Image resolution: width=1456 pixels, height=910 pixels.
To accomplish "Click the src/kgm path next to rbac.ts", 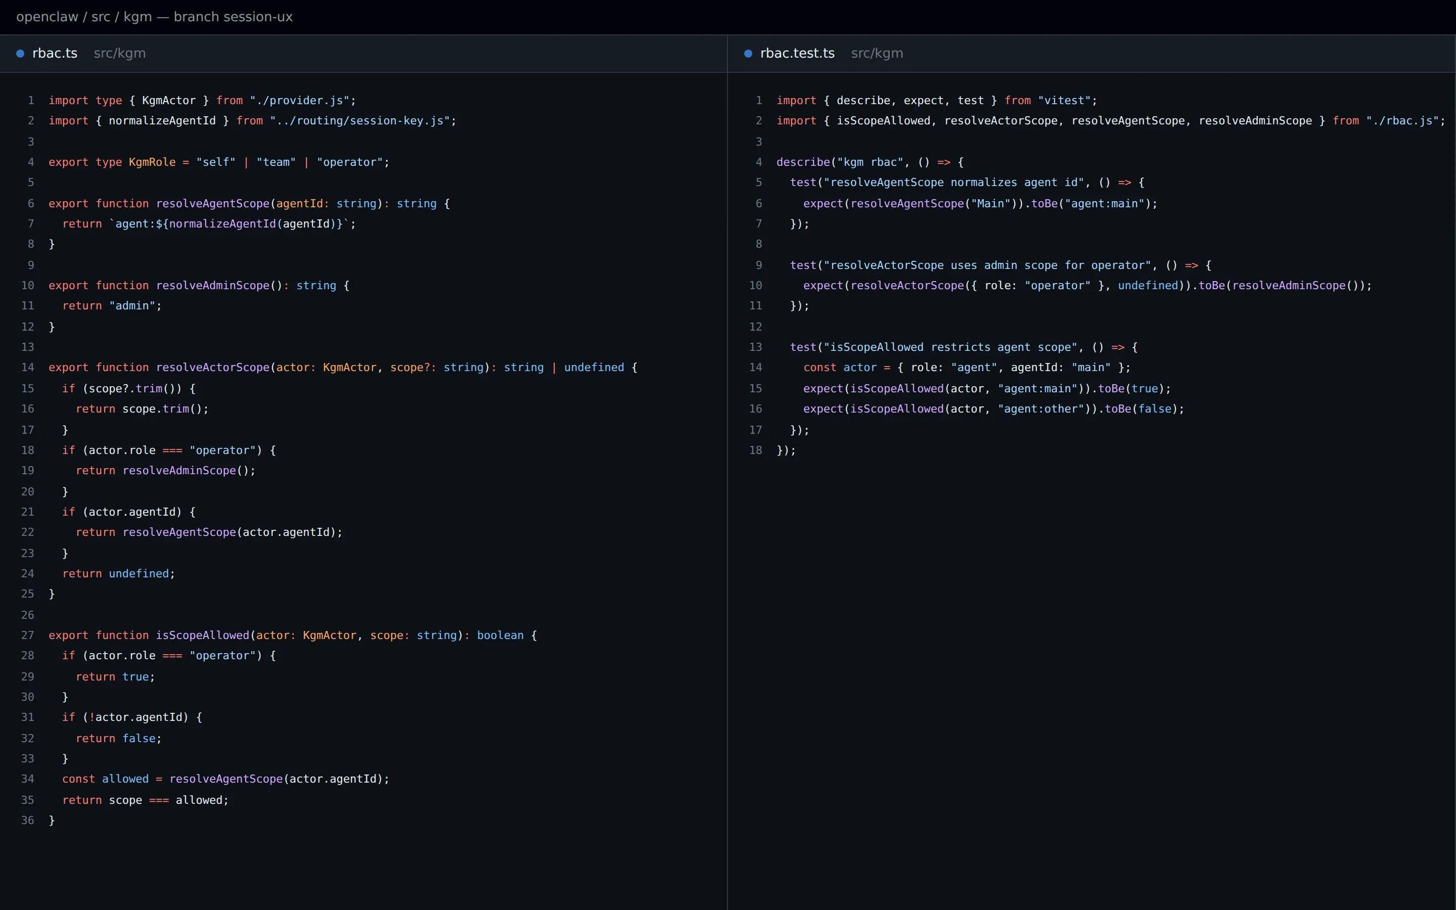I will coord(120,54).
